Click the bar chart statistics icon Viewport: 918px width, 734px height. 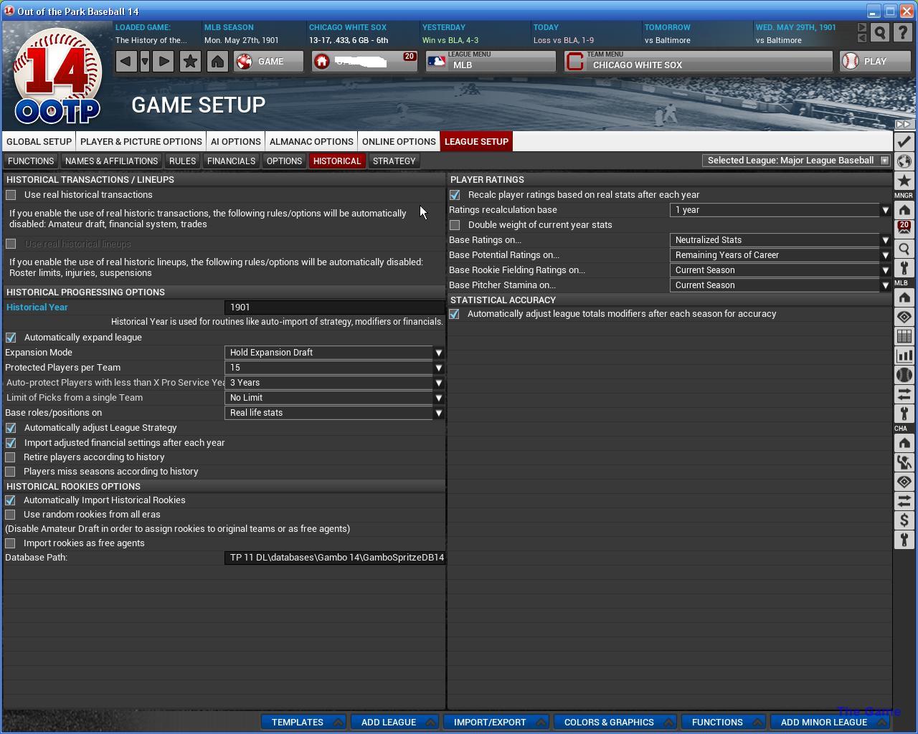click(904, 356)
